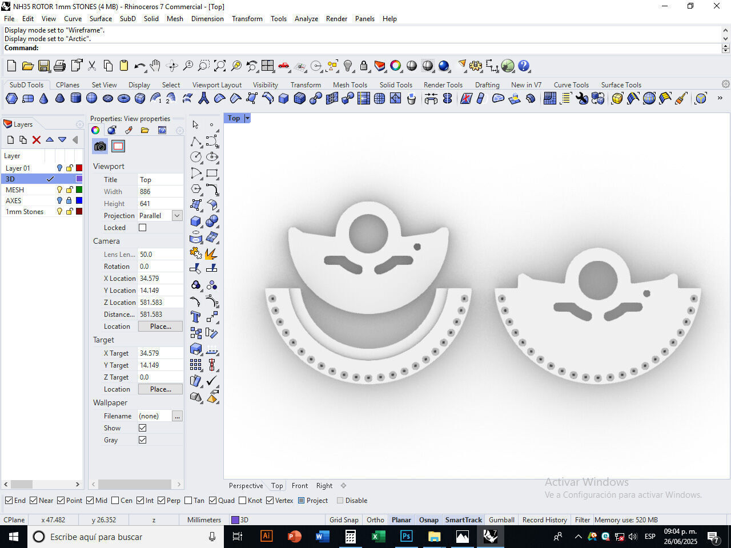Image resolution: width=731 pixels, height=548 pixels.
Task: Click the padlock Lock objects icon
Action: tap(364, 66)
